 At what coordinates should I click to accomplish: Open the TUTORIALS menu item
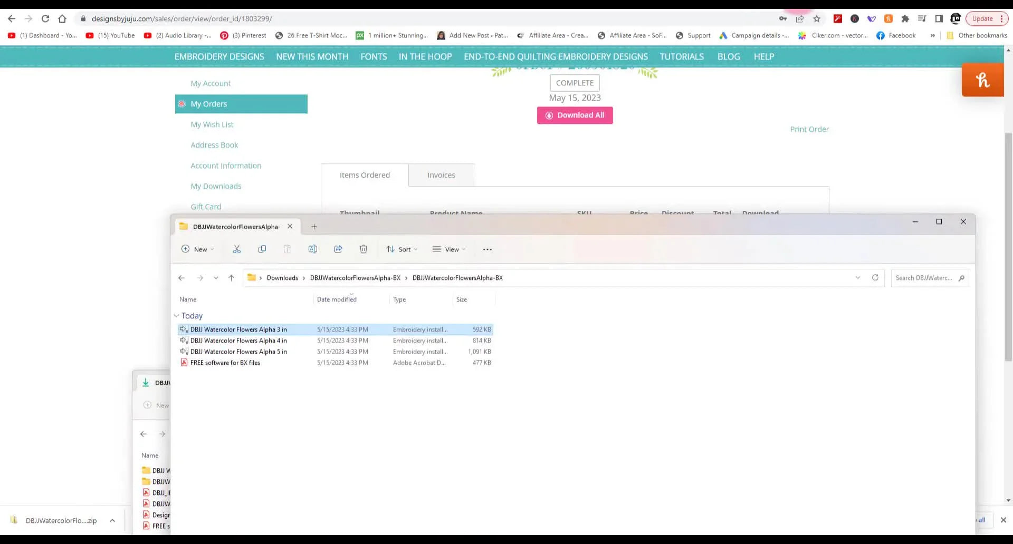(682, 56)
